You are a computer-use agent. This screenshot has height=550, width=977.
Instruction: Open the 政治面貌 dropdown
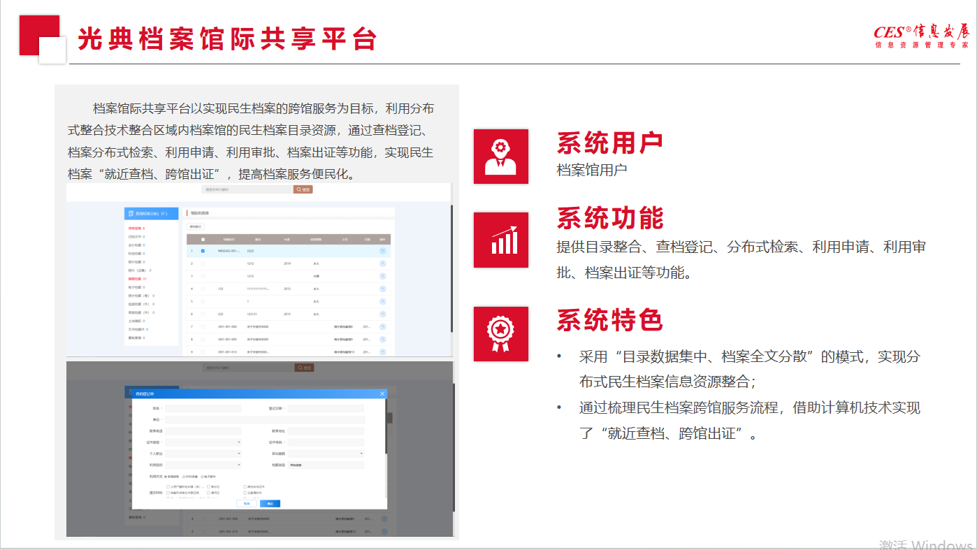326,454
